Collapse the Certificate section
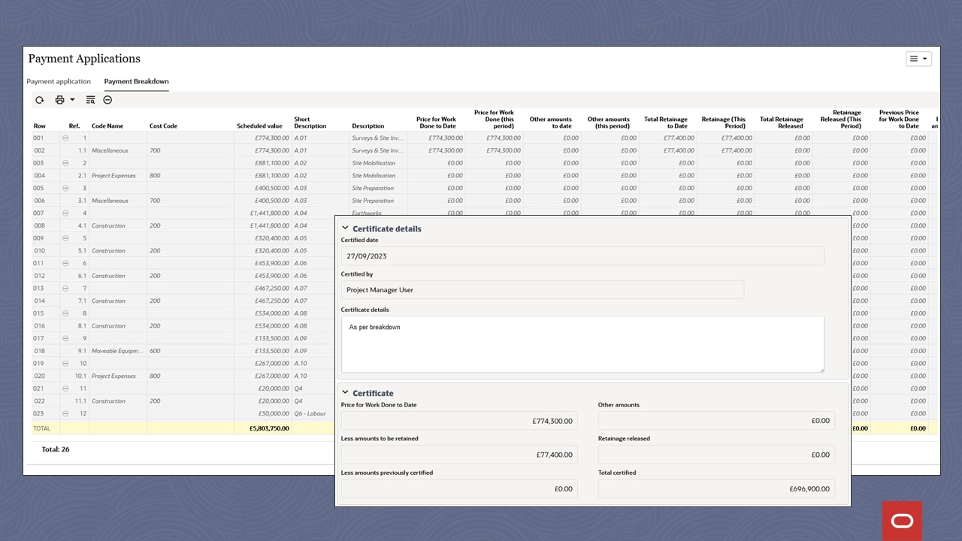 tap(345, 392)
